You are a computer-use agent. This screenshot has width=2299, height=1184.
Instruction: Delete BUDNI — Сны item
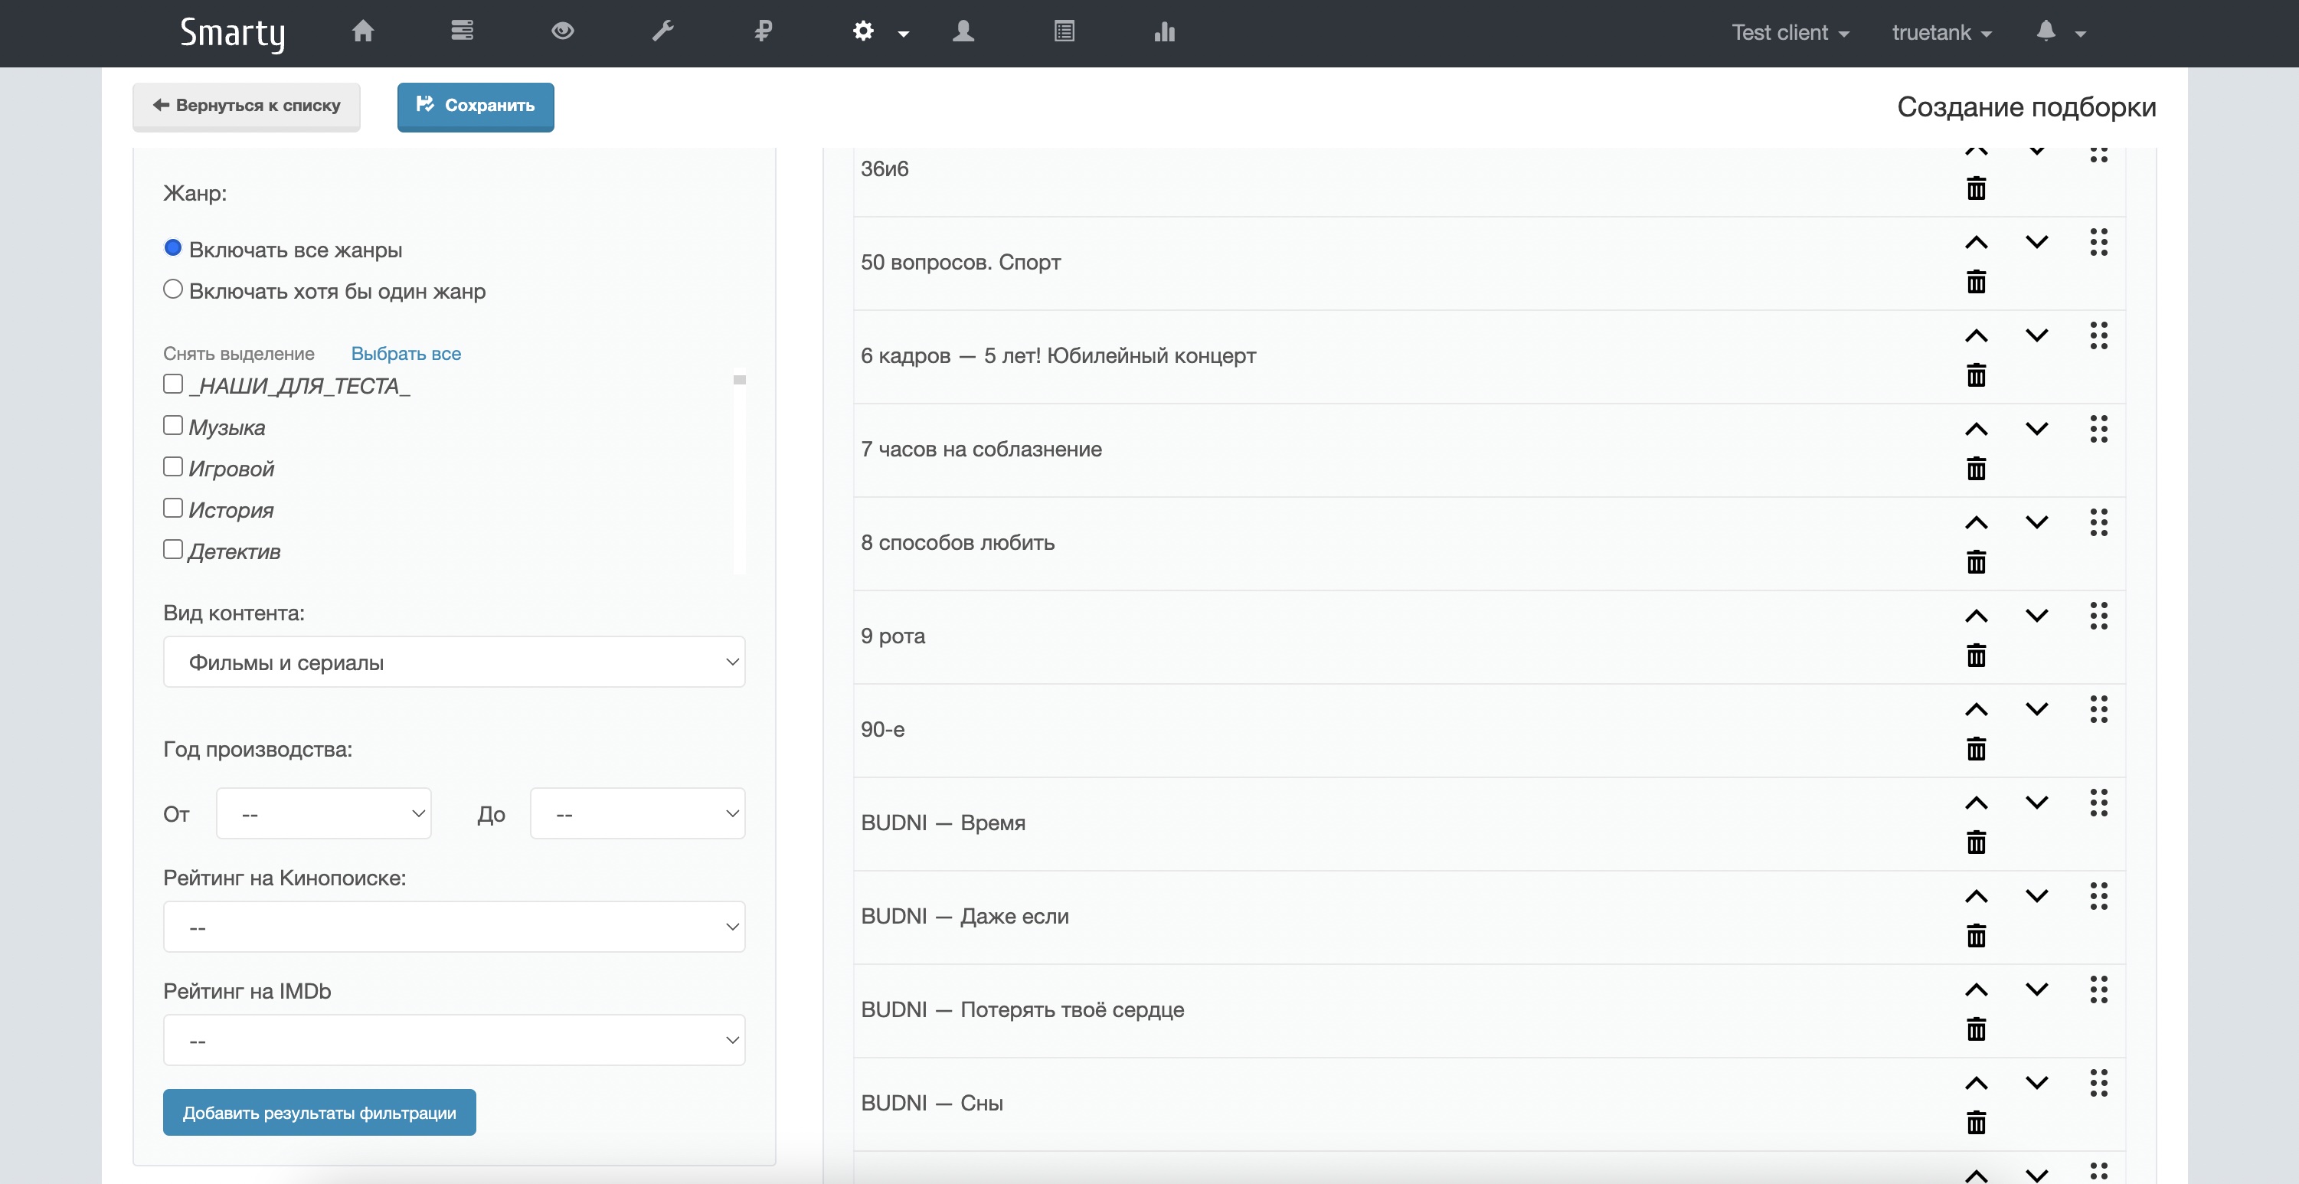click(x=1976, y=1123)
